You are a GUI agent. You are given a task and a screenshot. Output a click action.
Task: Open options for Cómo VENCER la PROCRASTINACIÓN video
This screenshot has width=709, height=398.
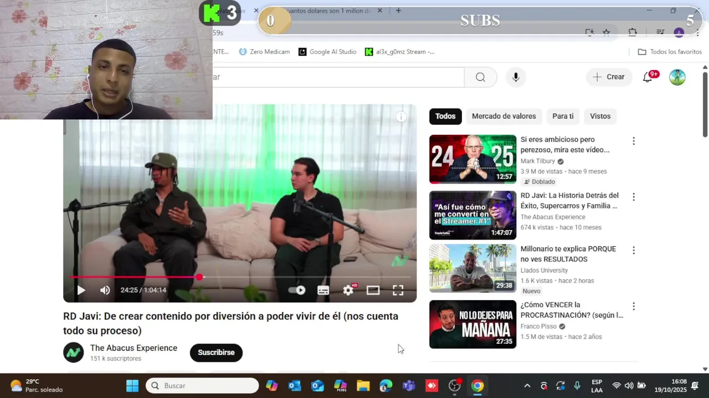tap(634, 306)
